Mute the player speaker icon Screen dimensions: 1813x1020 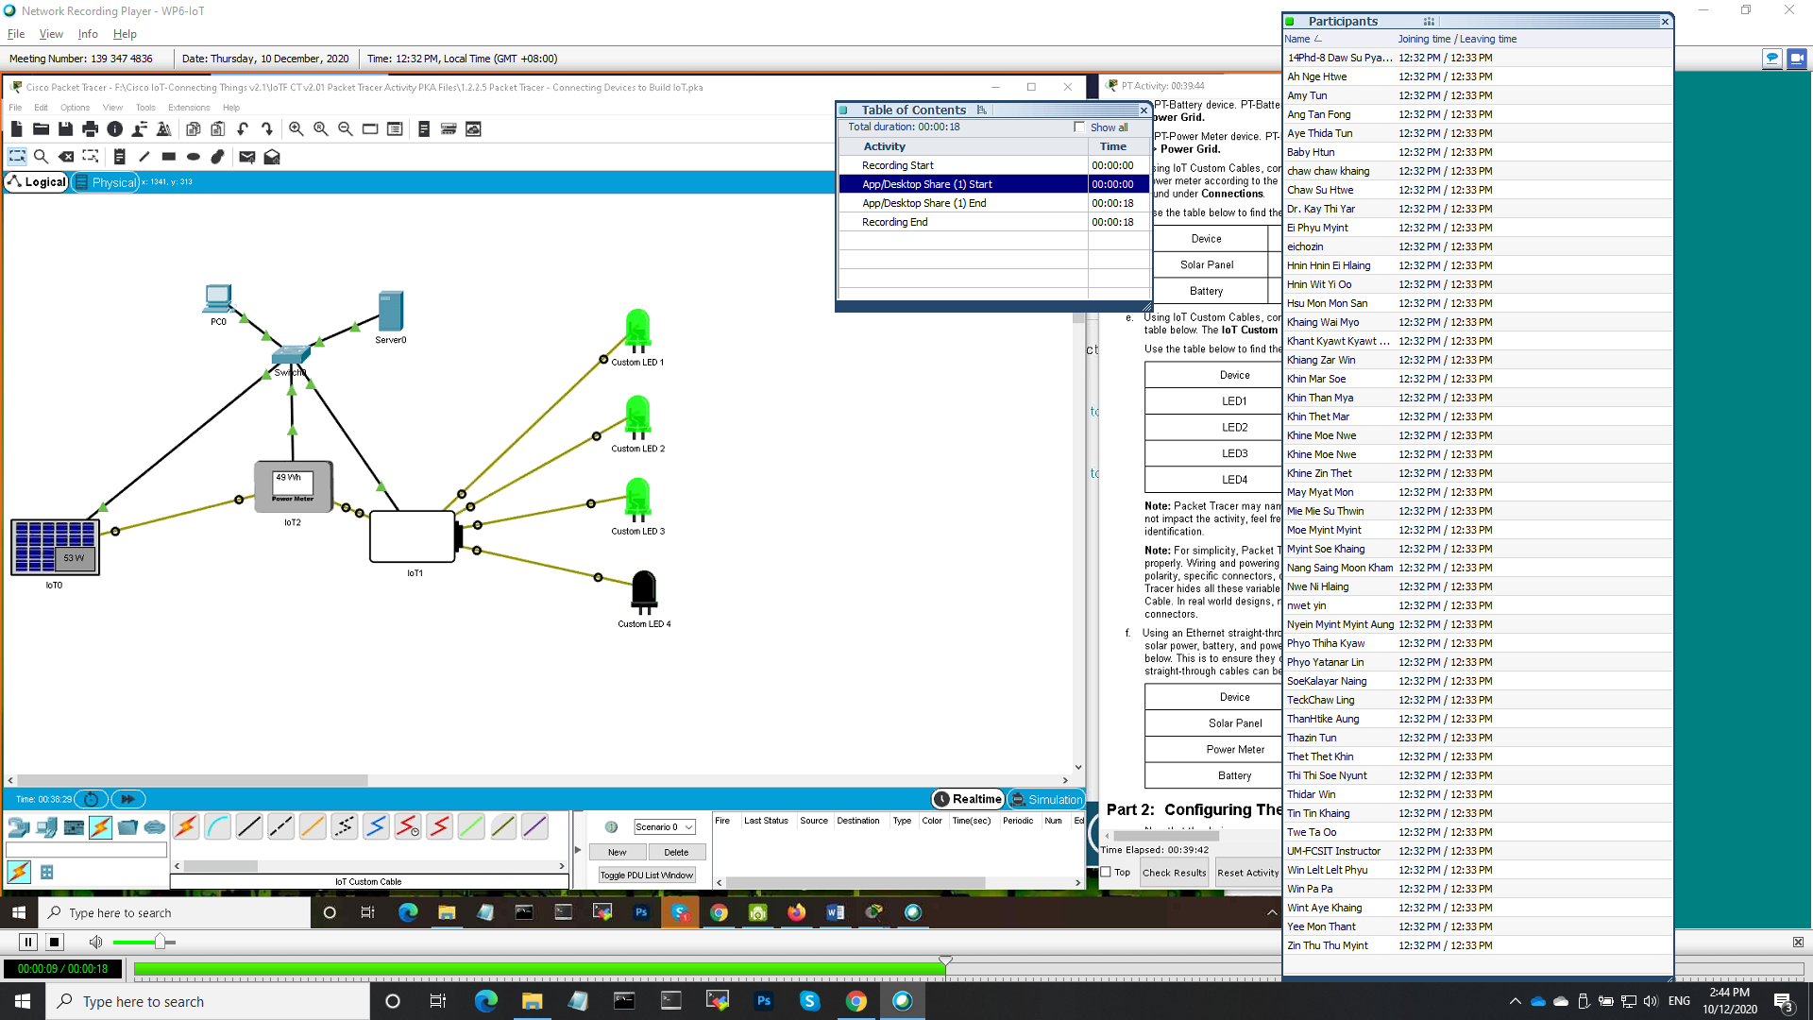click(95, 942)
